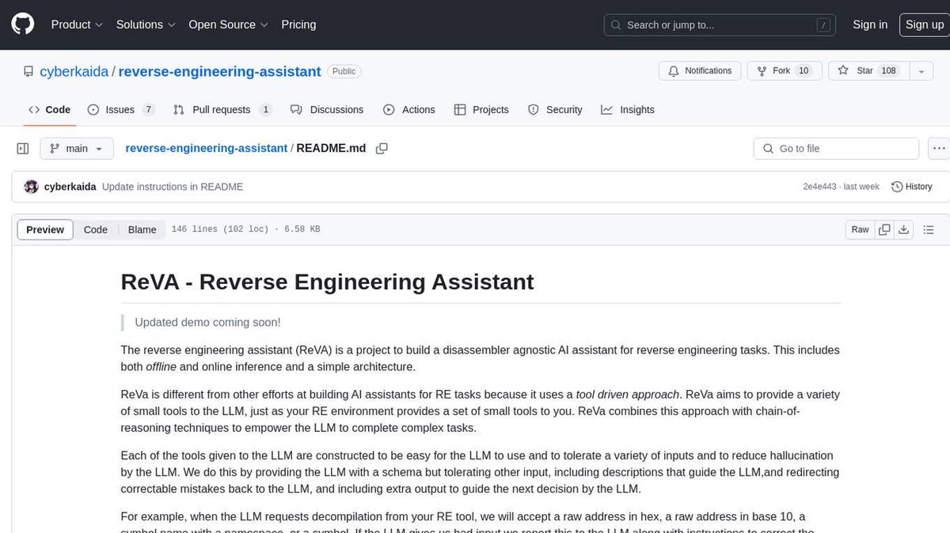Copy the README.md file path
The height and width of the screenshot is (533, 950).
click(x=382, y=149)
